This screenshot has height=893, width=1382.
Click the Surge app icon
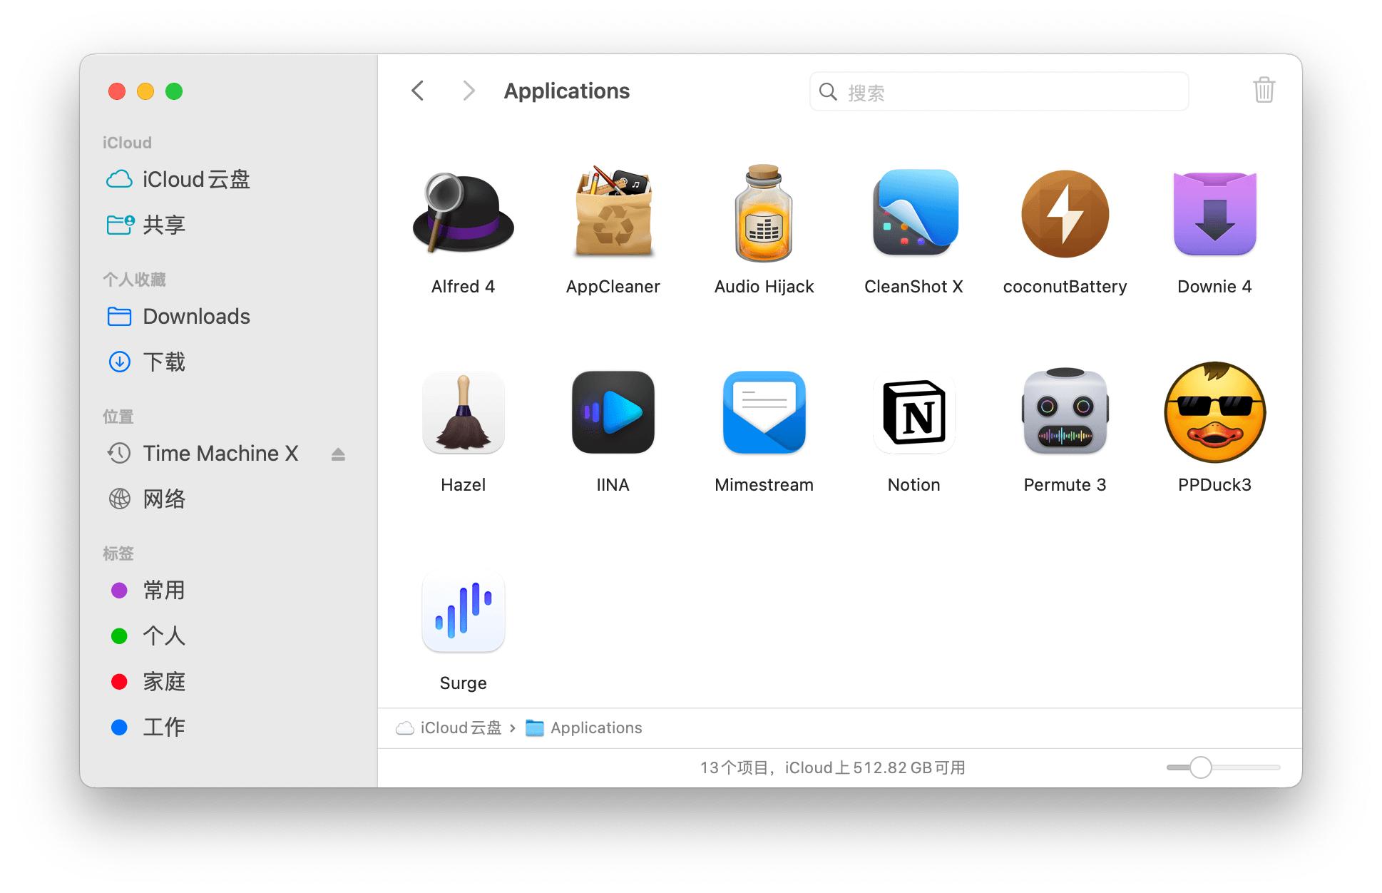pos(463,611)
